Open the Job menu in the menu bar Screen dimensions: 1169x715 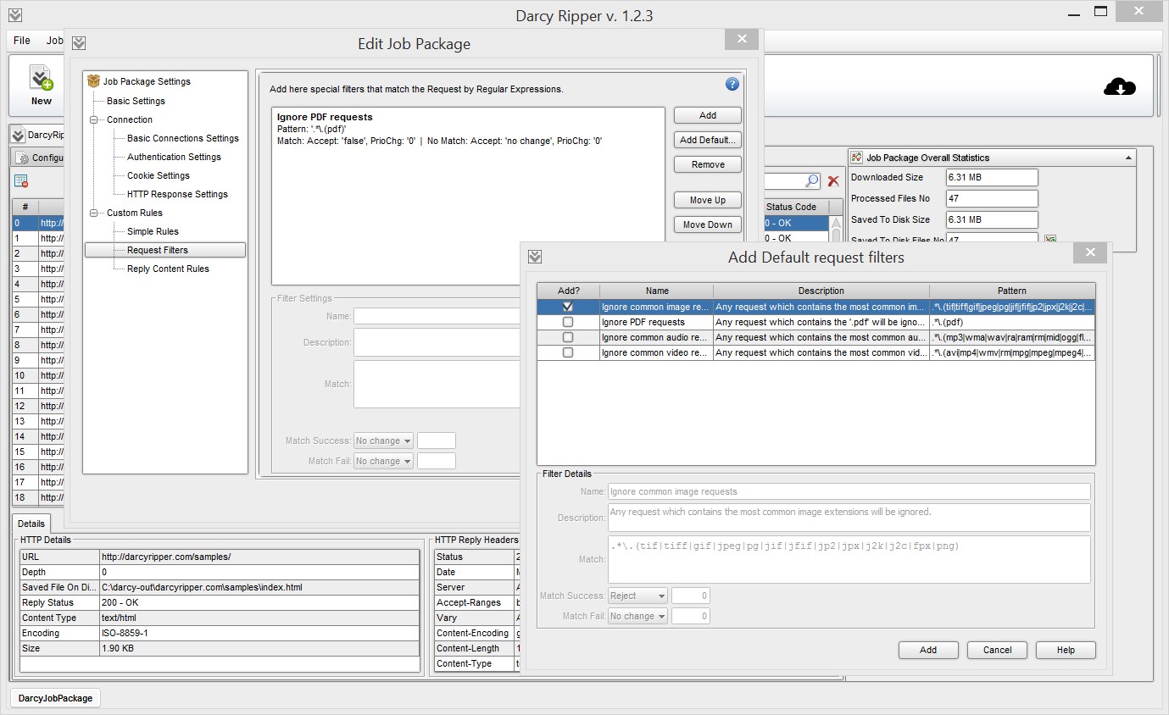54,40
